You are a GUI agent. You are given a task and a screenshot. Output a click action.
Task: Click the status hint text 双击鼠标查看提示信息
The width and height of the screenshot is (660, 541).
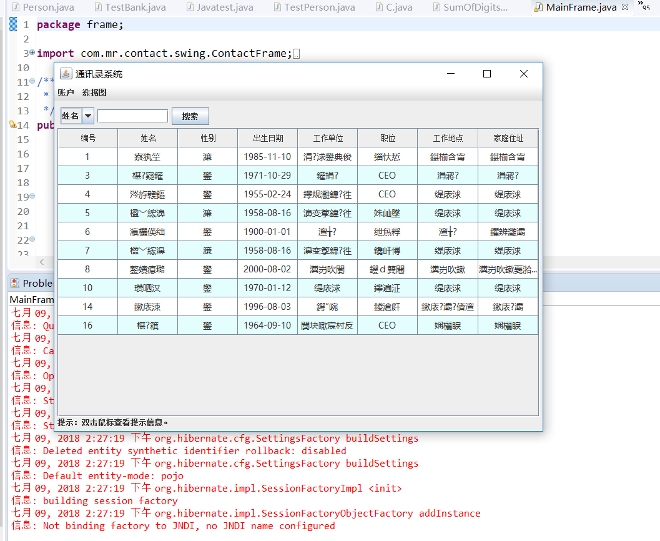point(125,422)
